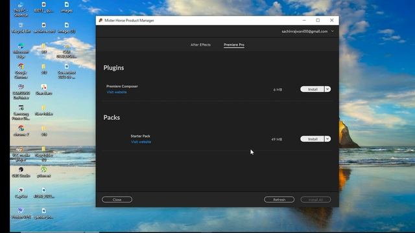Click the 'Packs' section heading
415x233 pixels.
[x=112, y=117]
